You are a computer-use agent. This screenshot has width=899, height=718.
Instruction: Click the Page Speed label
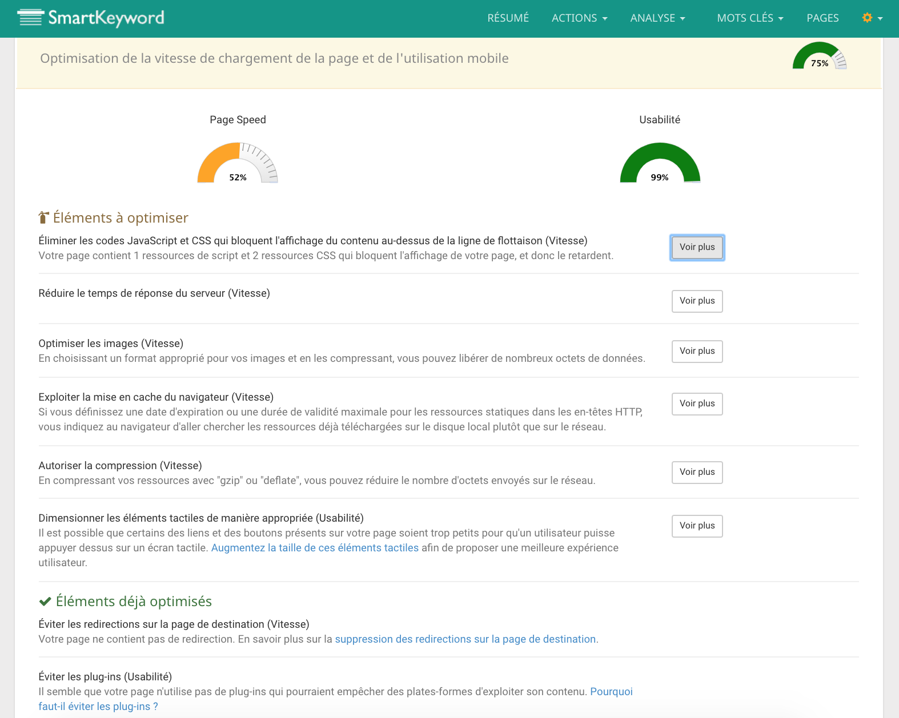pos(238,120)
